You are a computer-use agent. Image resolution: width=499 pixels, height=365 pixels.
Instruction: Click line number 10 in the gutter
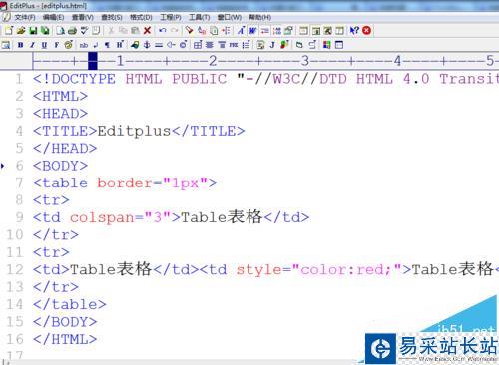[15, 235]
